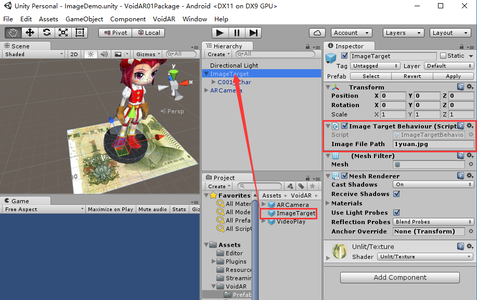Start Play mode
The image size is (477, 300).
[220, 33]
